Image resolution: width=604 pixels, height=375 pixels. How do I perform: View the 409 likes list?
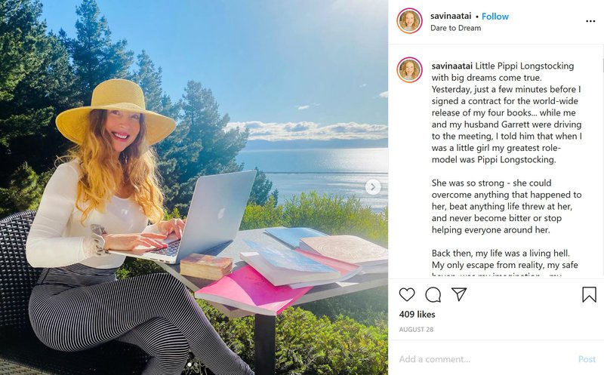[x=418, y=314]
